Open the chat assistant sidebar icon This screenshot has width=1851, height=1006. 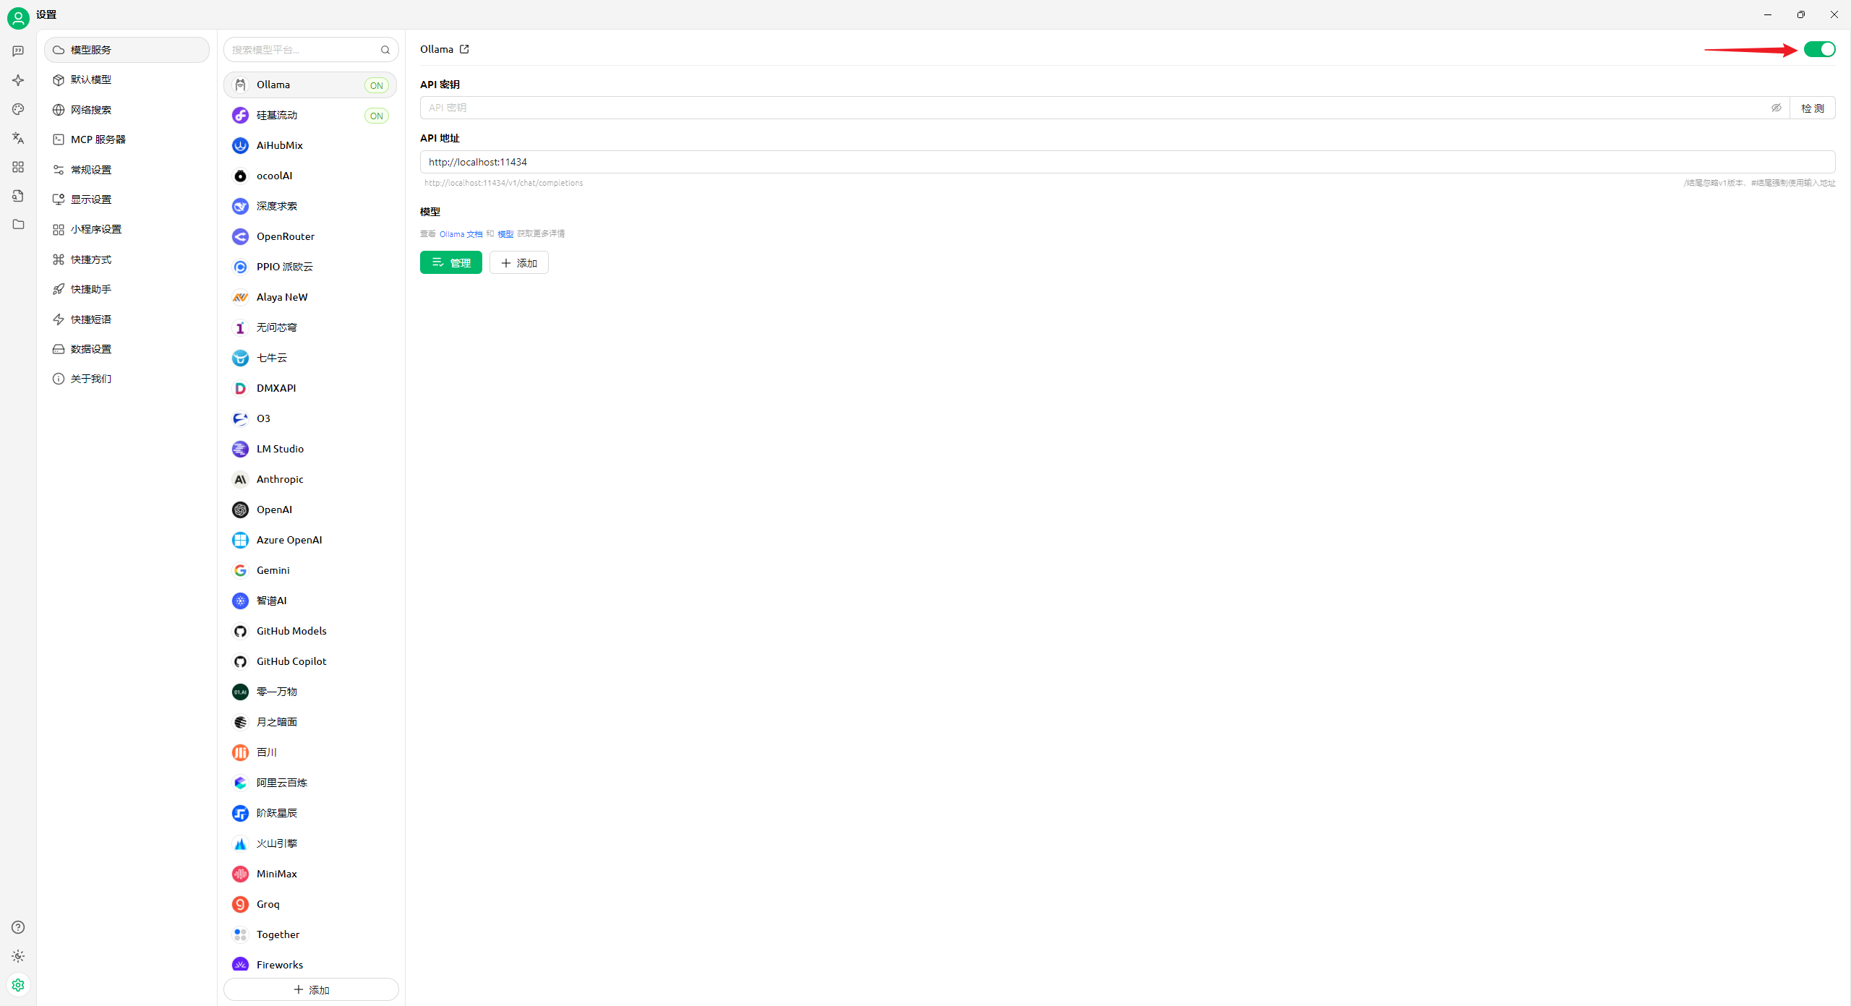[x=18, y=51]
